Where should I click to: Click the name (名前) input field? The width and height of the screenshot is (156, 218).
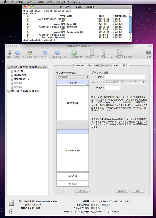(125, 77)
